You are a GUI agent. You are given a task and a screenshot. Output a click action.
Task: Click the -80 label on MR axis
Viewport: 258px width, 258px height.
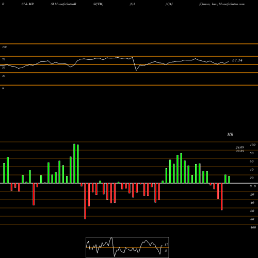[252, 219]
